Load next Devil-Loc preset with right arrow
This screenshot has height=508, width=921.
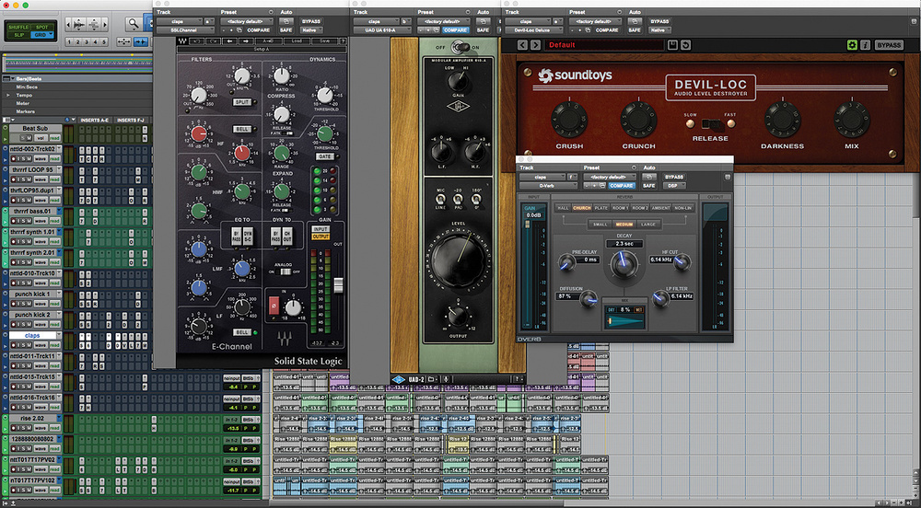point(535,45)
